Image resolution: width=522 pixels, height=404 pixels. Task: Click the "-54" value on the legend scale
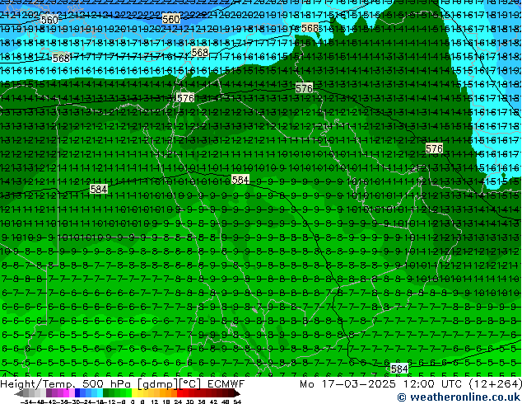(26, 402)
